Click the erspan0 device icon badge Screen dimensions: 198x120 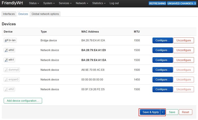coord(7,80)
